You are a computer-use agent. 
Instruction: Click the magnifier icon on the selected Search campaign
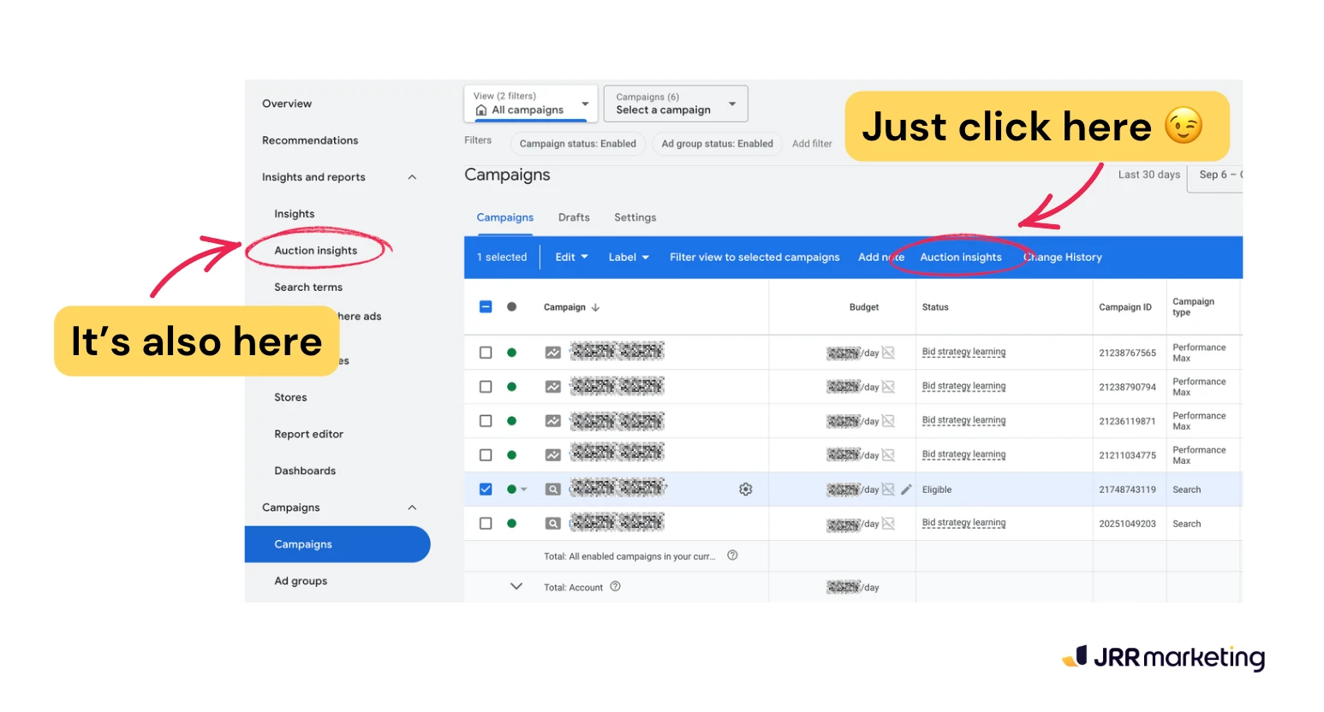(x=552, y=489)
